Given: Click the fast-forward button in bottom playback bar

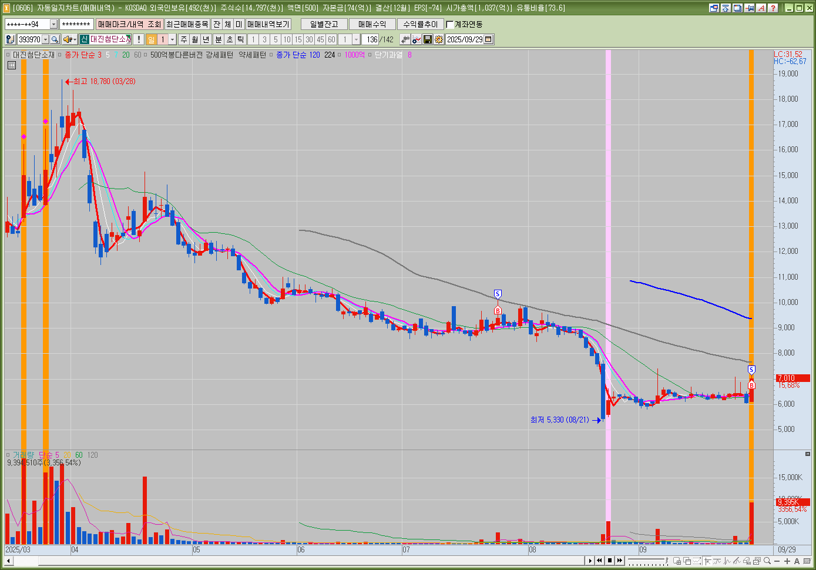Looking at the screenshot, I should point(620,561).
